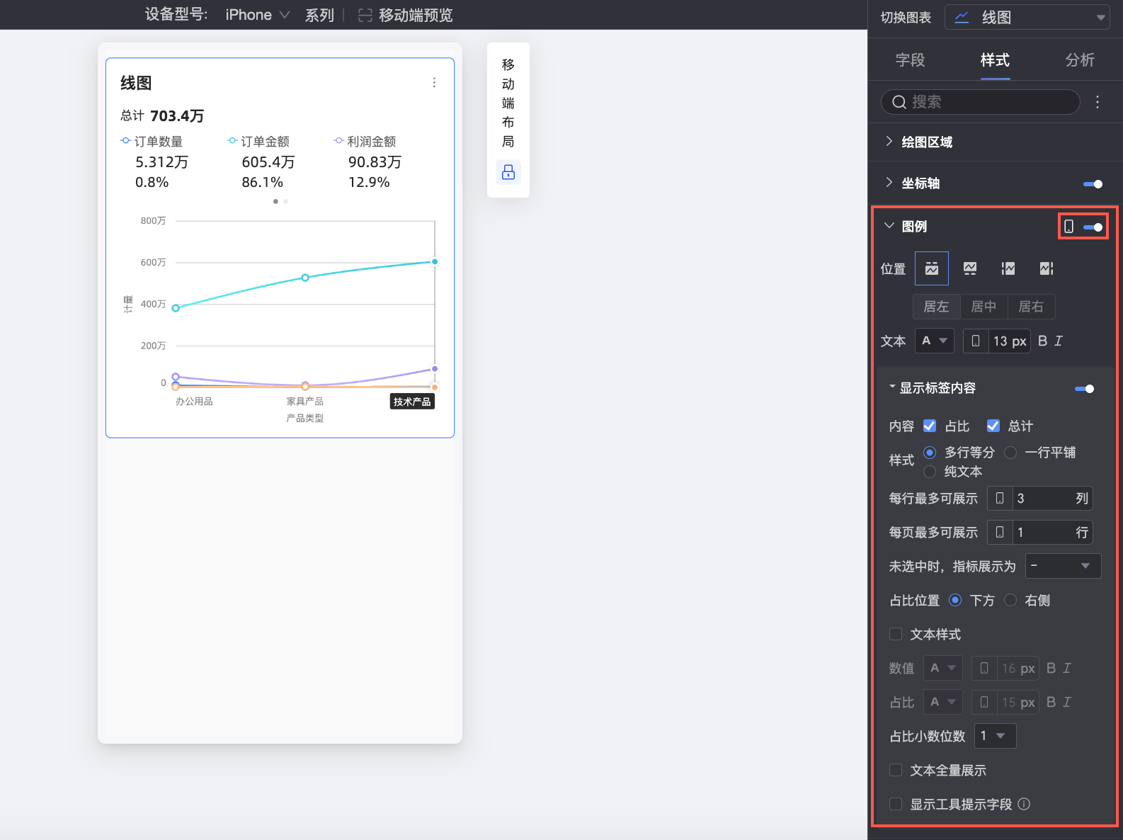The width and height of the screenshot is (1123, 840).
Task: Set legend position to left
Action: click(1008, 268)
